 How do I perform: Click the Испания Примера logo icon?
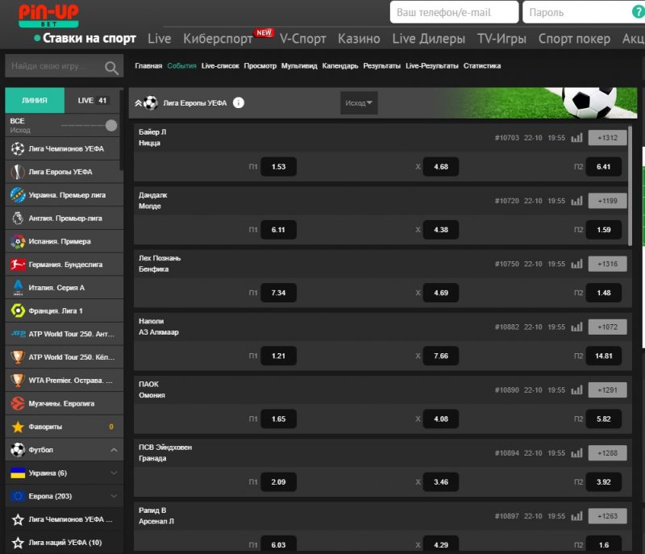18,241
